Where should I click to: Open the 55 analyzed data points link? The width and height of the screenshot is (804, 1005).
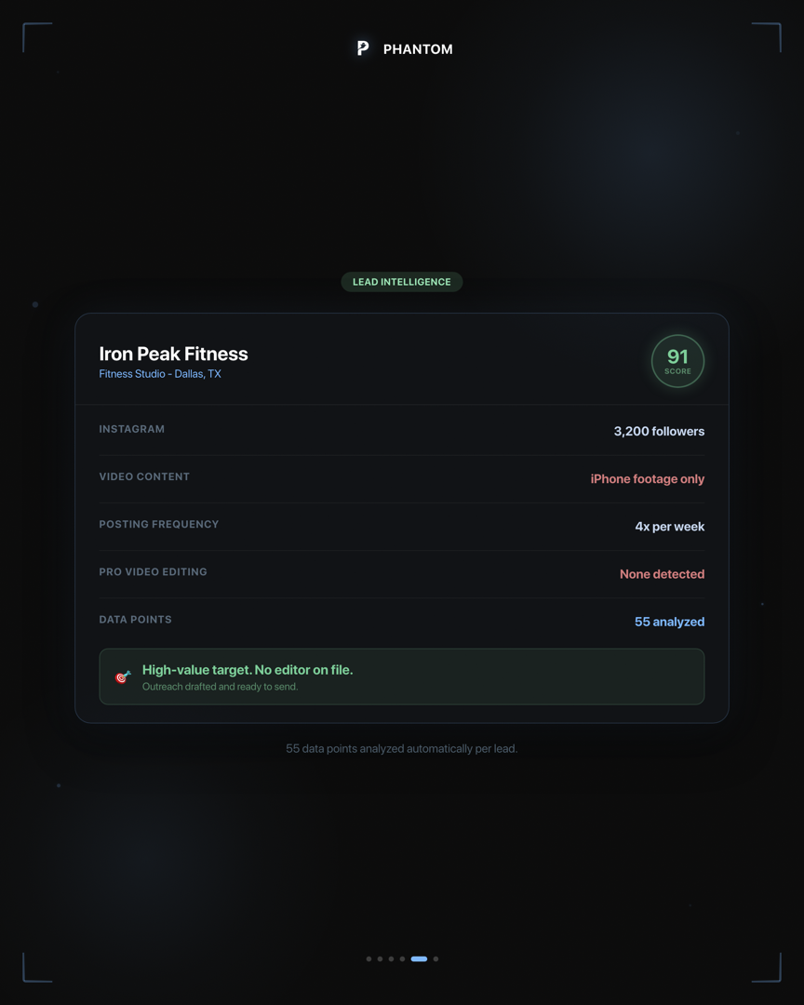click(669, 622)
